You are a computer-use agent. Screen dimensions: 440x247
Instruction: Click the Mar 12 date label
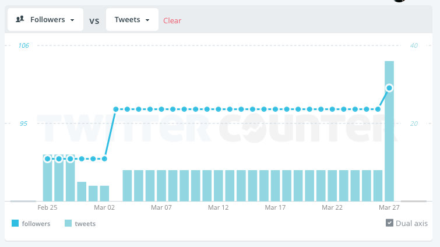(x=218, y=207)
